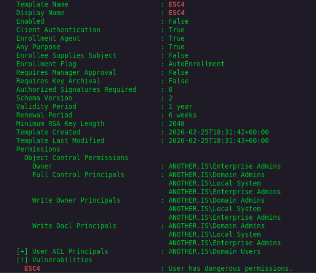
Task: Click the Template Last Modified timestamp
Action: pyautogui.click(x=219, y=141)
